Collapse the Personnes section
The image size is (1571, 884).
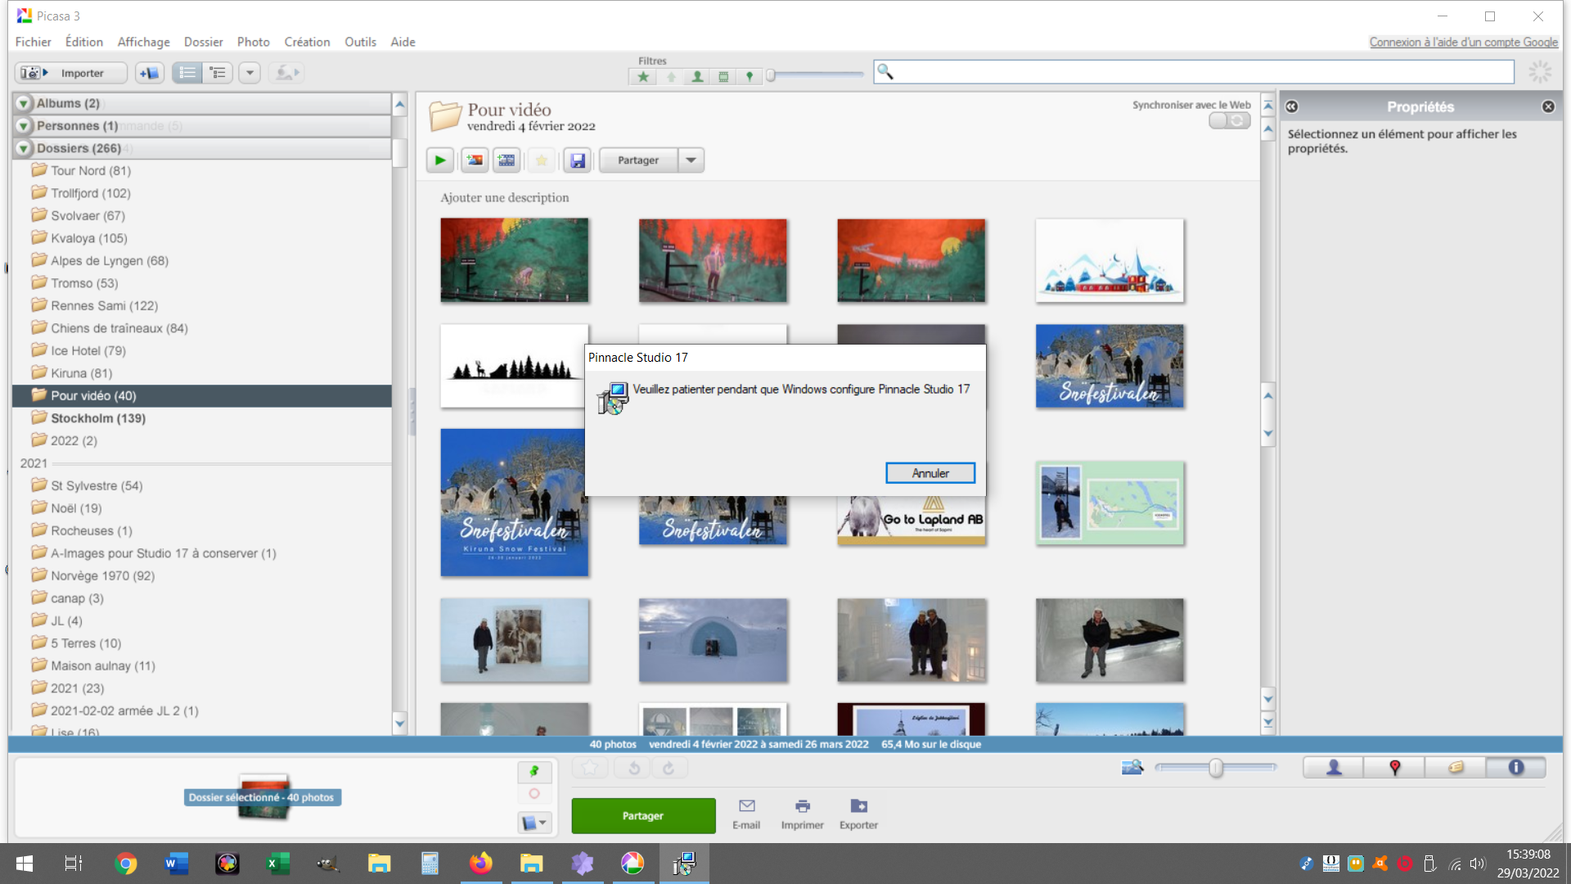(x=24, y=126)
